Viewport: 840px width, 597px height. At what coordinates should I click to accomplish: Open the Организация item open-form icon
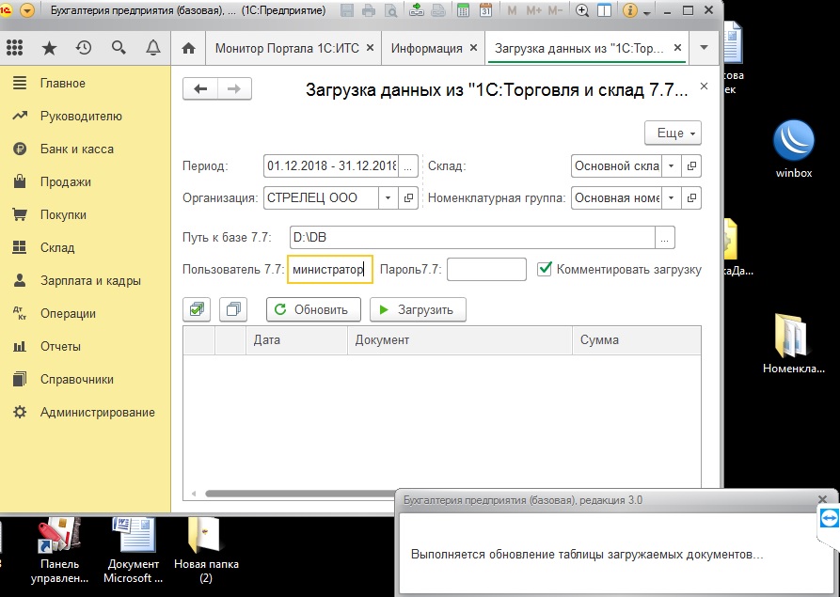tap(408, 198)
